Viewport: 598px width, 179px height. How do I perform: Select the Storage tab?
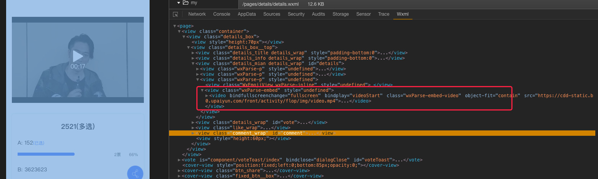341,14
